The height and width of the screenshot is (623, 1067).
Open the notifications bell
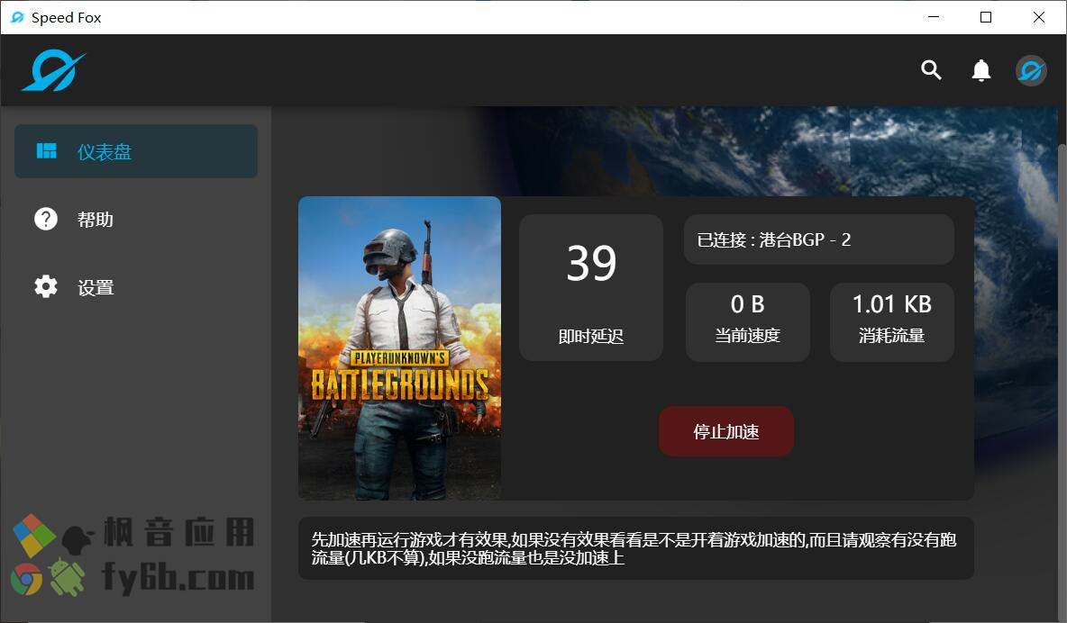click(x=980, y=70)
